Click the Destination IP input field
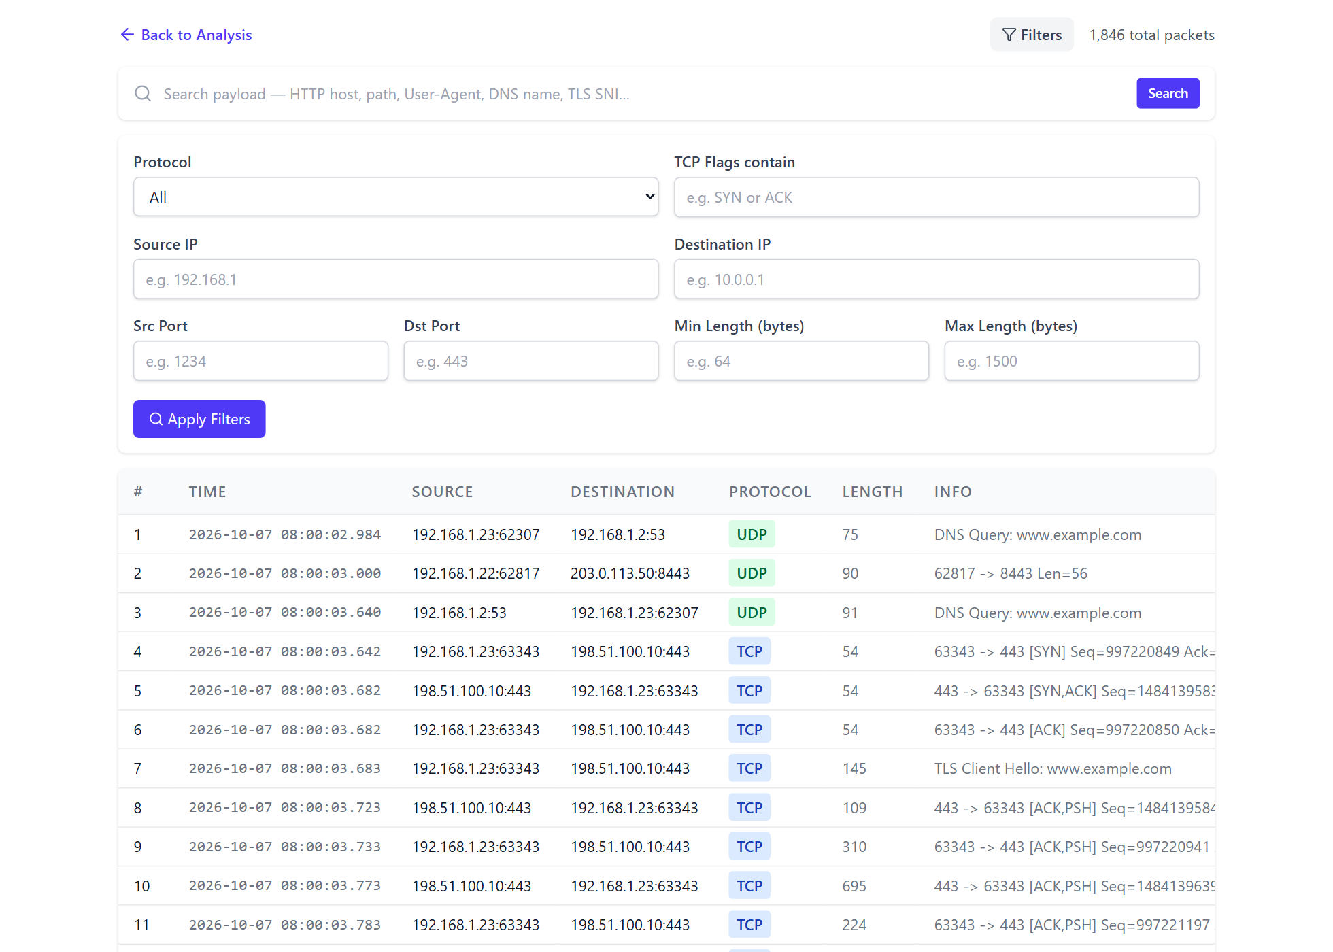 click(937, 279)
